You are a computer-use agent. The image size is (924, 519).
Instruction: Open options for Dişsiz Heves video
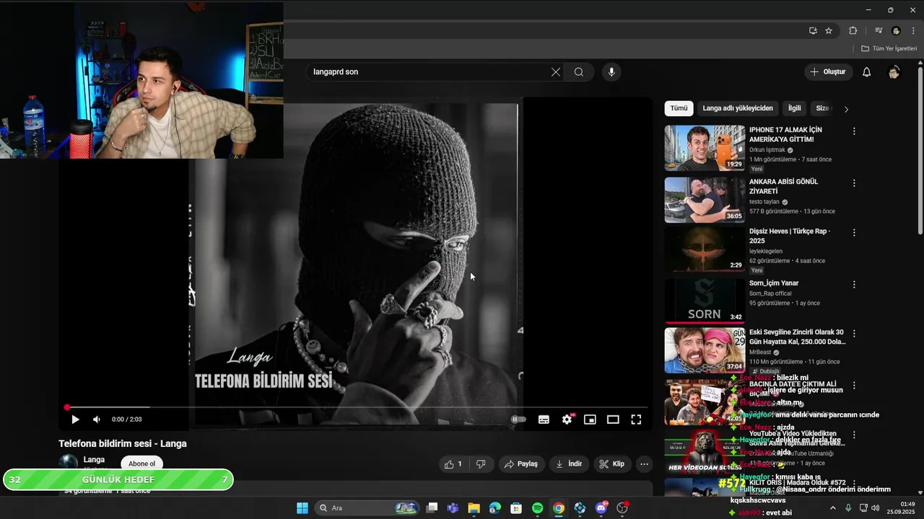coord(854,233)
